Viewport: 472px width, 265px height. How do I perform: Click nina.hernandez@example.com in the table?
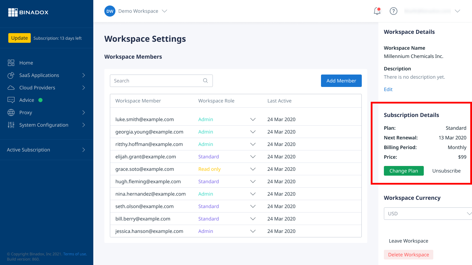coord(151,194)
